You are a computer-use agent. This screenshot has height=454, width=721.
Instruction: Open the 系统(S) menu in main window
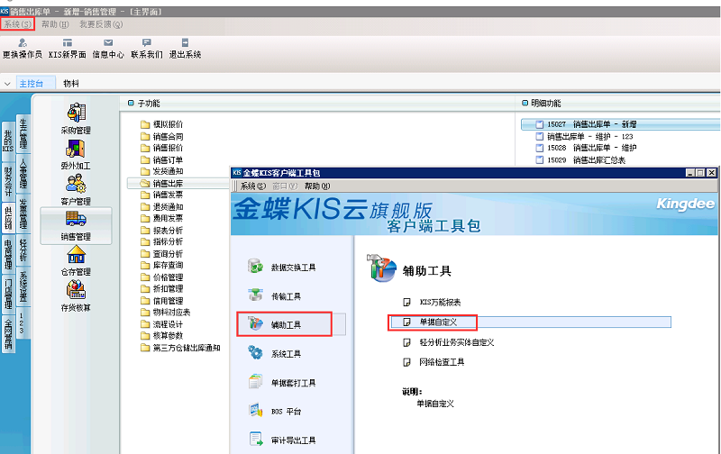click(18, 24)
